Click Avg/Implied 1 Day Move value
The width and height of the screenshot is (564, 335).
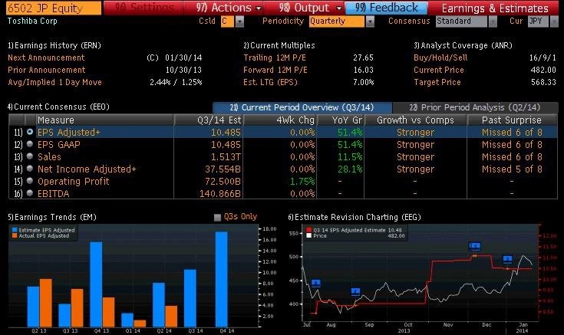pos(176,82)
